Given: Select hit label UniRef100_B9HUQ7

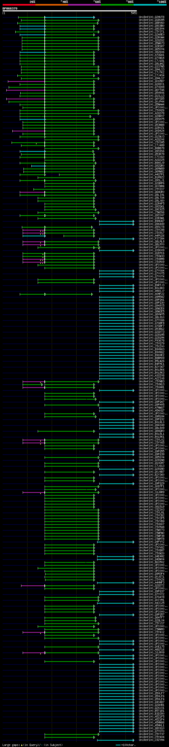Looking at the screenshot, I should [x=152, y=221].
